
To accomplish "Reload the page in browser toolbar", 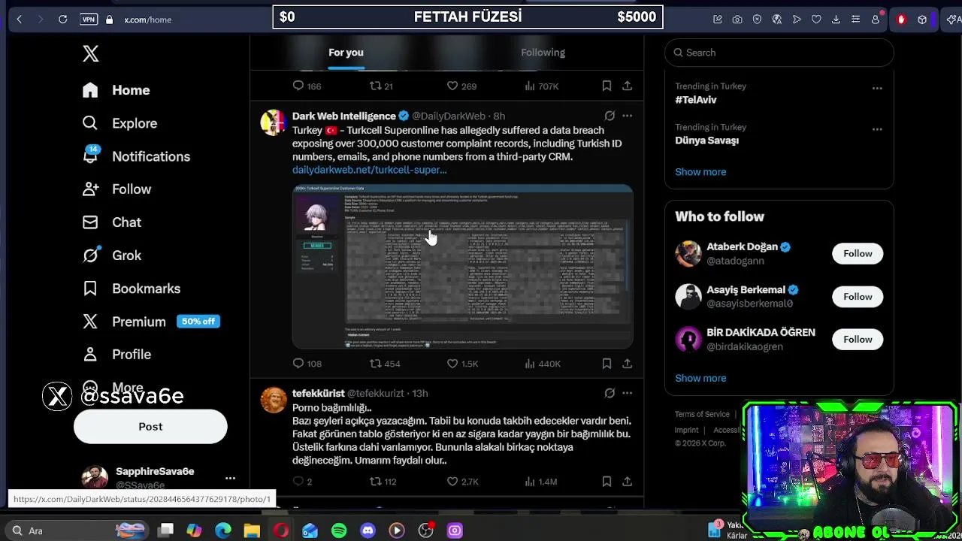I will click(63, 20).
